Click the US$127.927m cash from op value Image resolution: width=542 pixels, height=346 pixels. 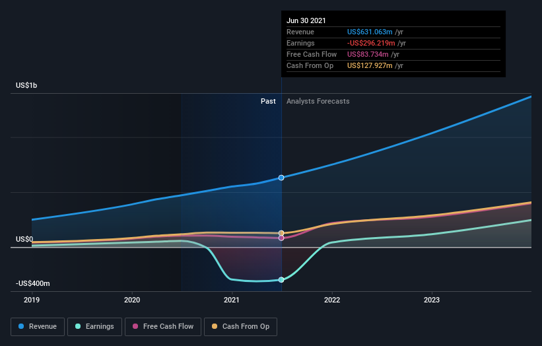370,65
